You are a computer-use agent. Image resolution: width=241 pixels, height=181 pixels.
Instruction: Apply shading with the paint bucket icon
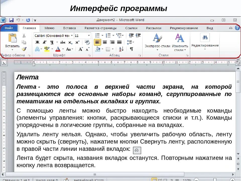98,49
